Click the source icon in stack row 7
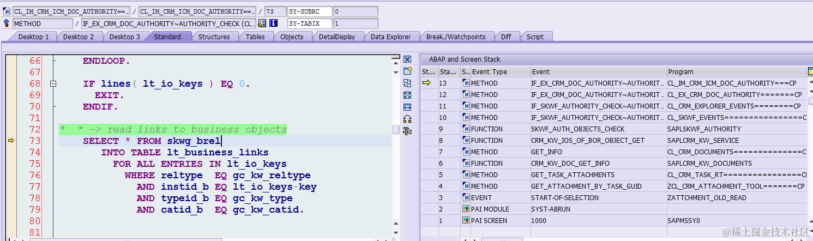The height and width of the screenshot is (241, 813). (x=466, y=152)
